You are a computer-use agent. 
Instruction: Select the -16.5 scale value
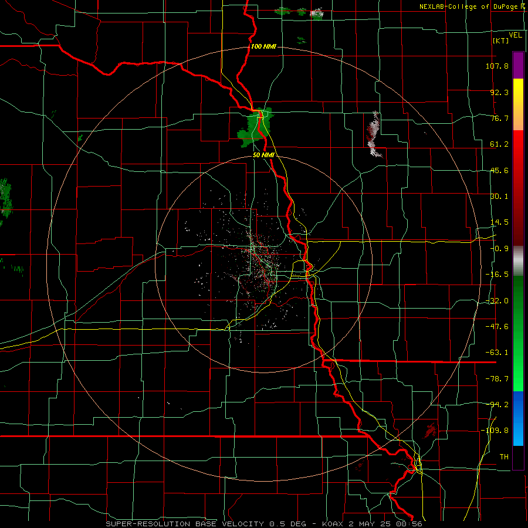pyautogui.click(x=497, y=275)
